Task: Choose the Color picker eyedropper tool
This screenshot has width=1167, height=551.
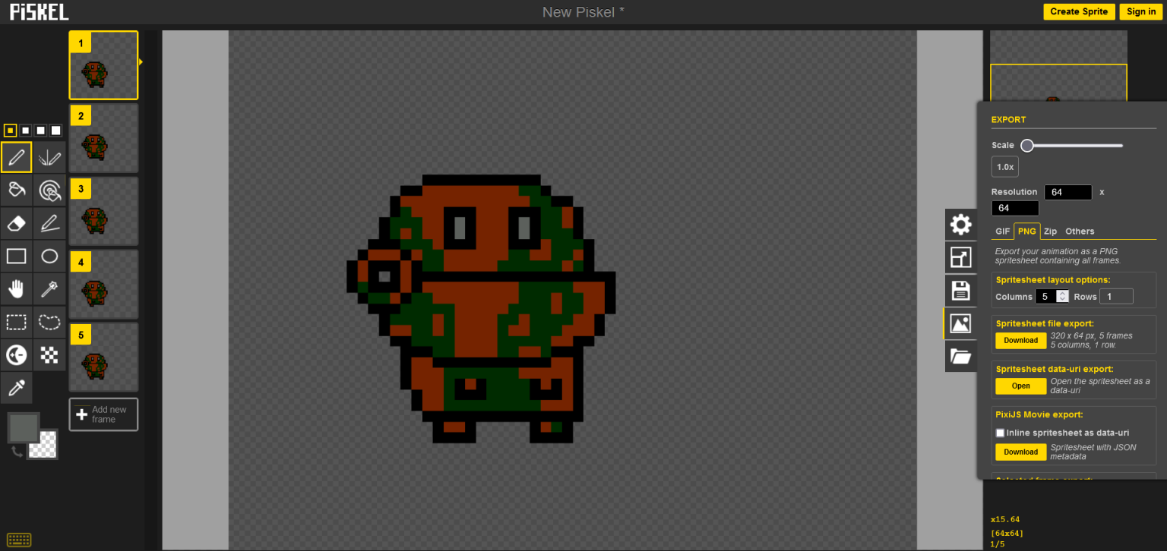Action: point(16,388)
